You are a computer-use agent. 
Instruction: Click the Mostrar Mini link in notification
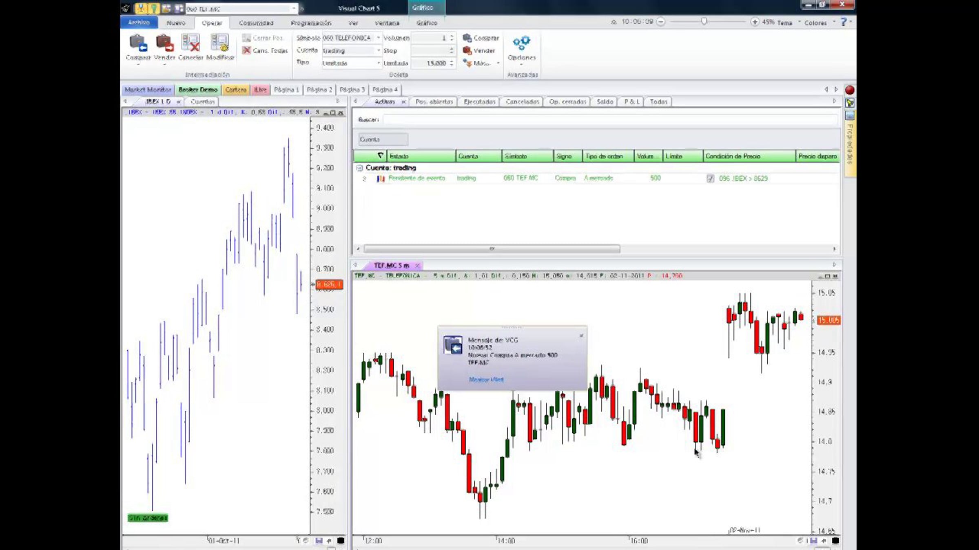click(x=486, y=379)
